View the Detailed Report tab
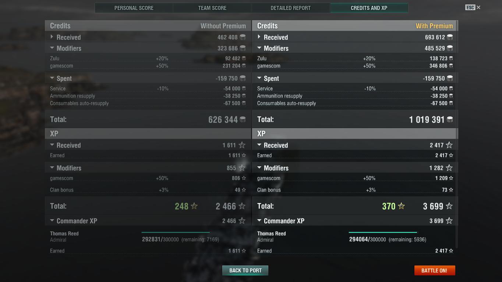This screenshot has width=502, height=282. coord(291,8)
